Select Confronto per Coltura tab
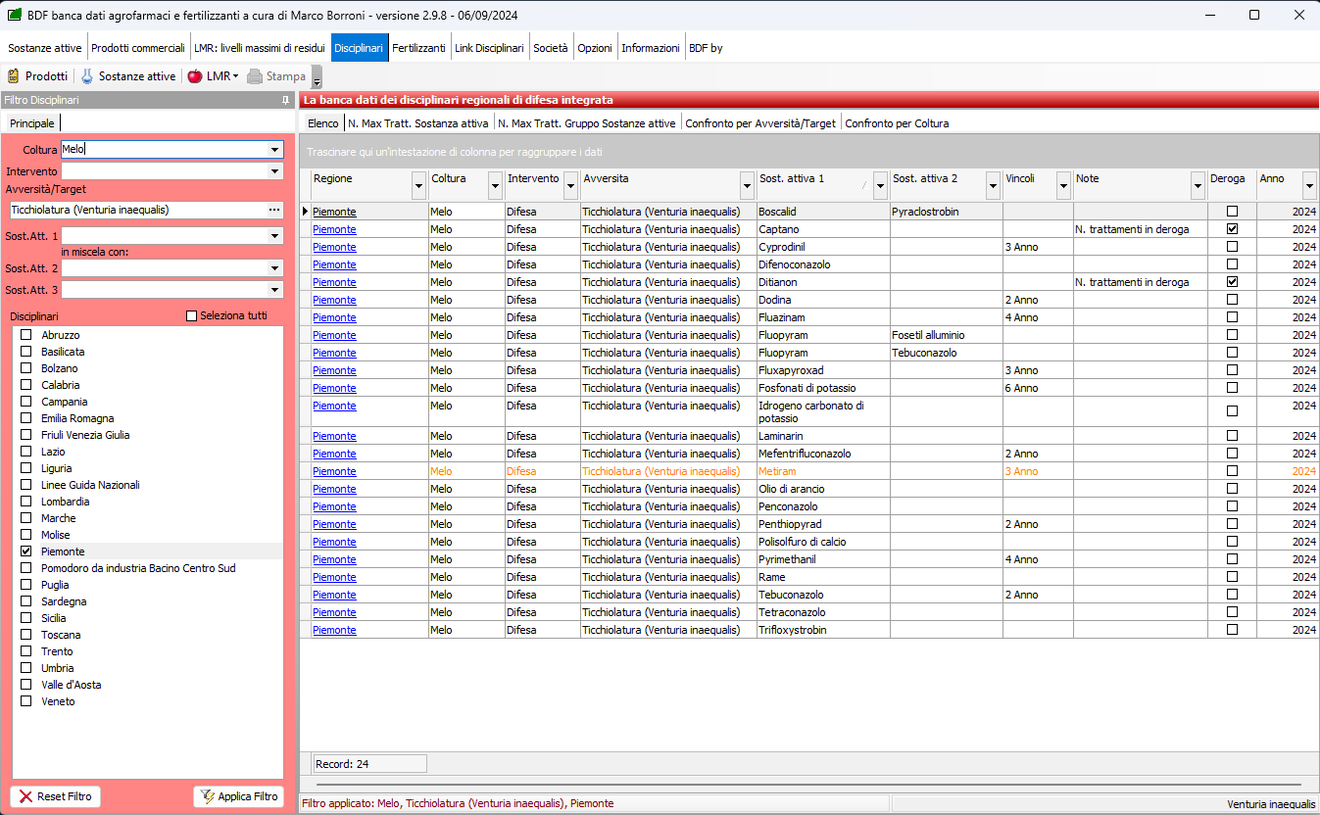This screenshot has width=1320, height=815. pos(897,123)
